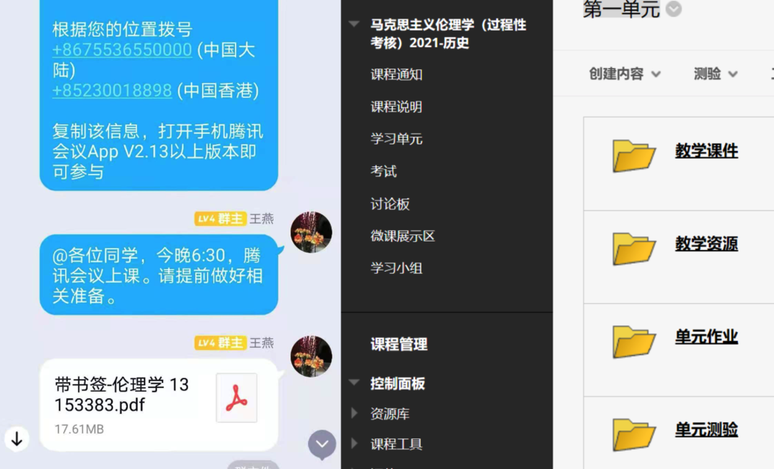774x469 pixels.
Task: Expand the 测验 dropdown menu
Action: 716,74
